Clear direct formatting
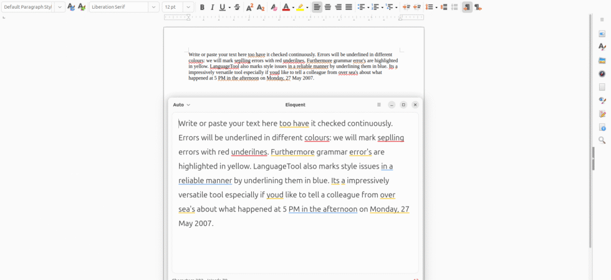 tap(274, 7)
